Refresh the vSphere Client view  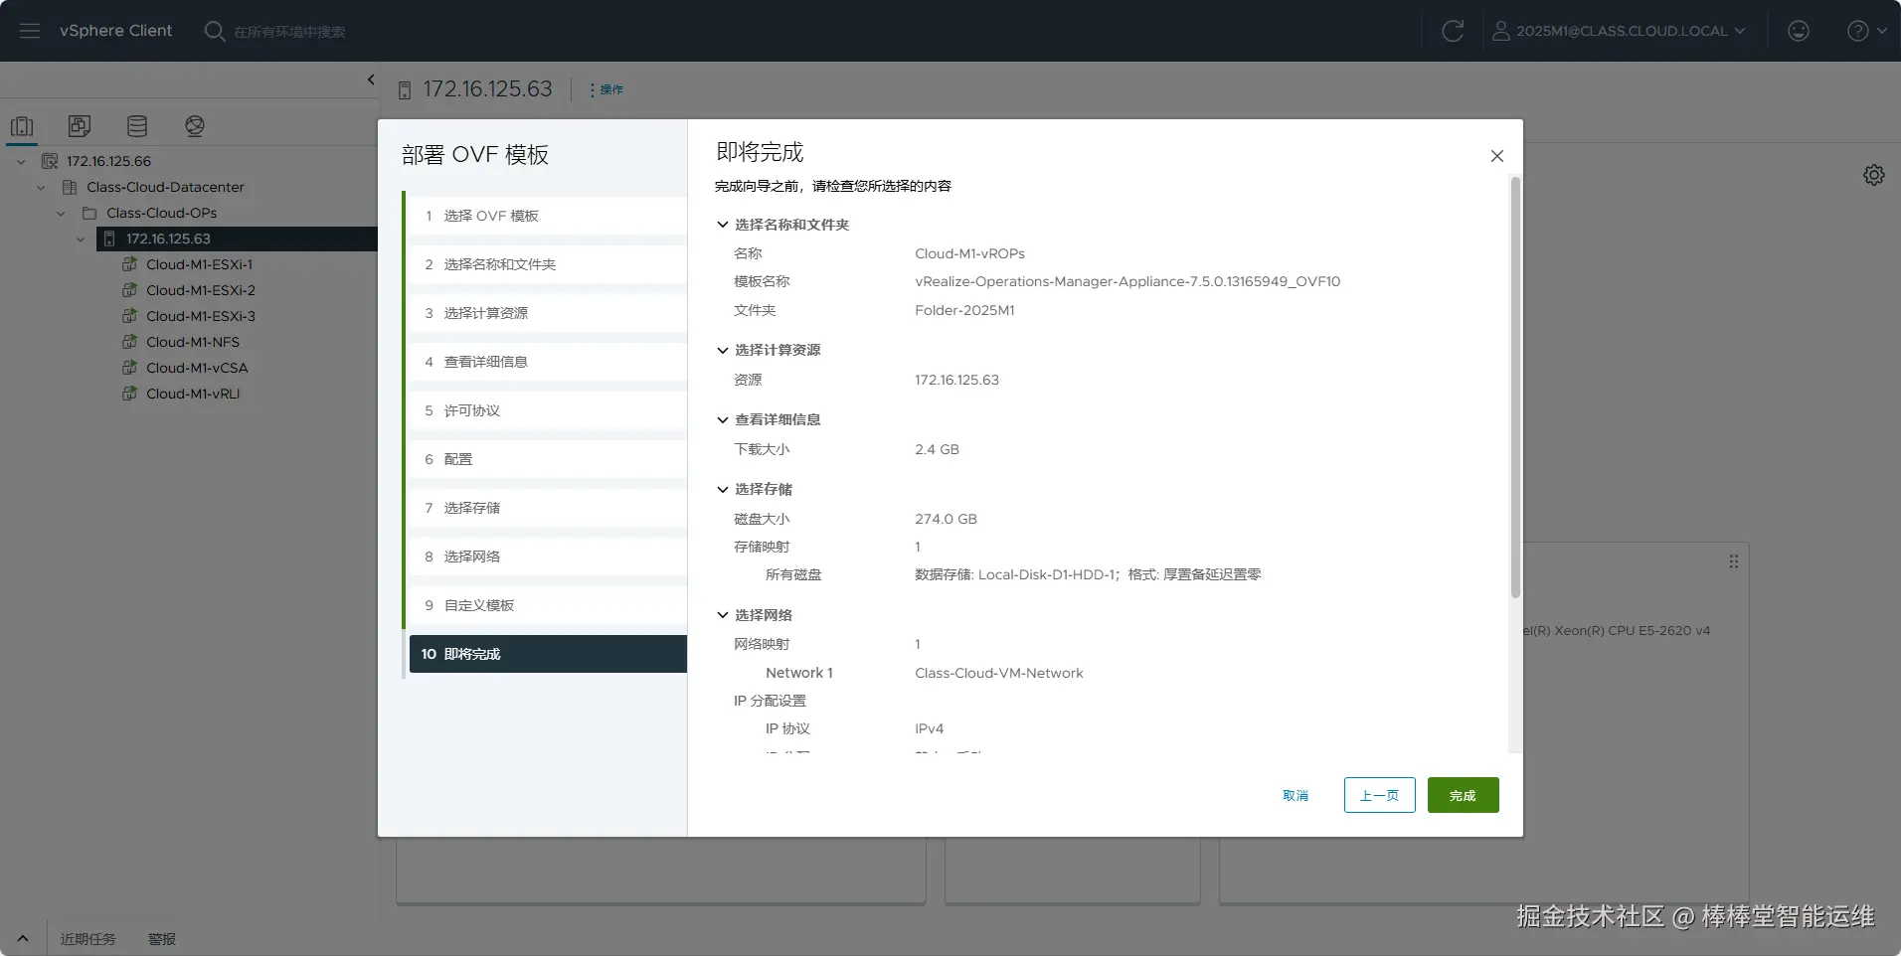coord(1453,31)
